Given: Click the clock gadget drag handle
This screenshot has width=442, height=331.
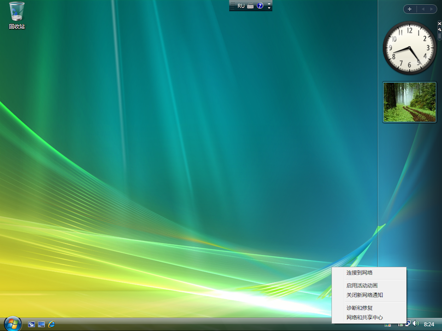Looking at the screenshot, I should (439, 36).
